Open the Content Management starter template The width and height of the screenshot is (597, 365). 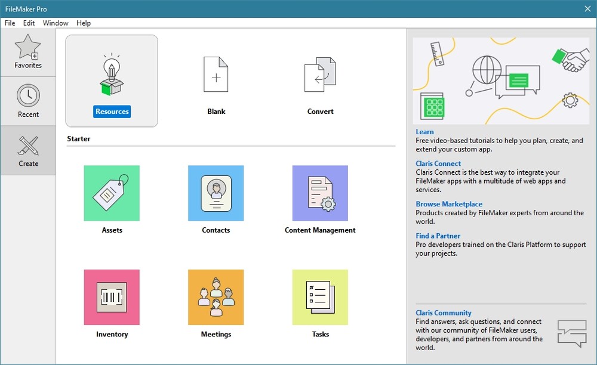[320, 193]
